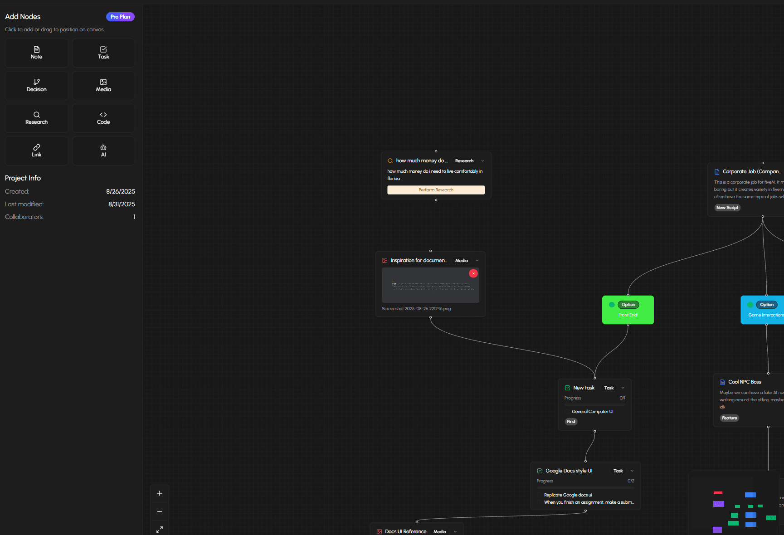Screen dimensions: 784x535
Task: Open the node type dropdown on New task
Action: pos(623,388)
